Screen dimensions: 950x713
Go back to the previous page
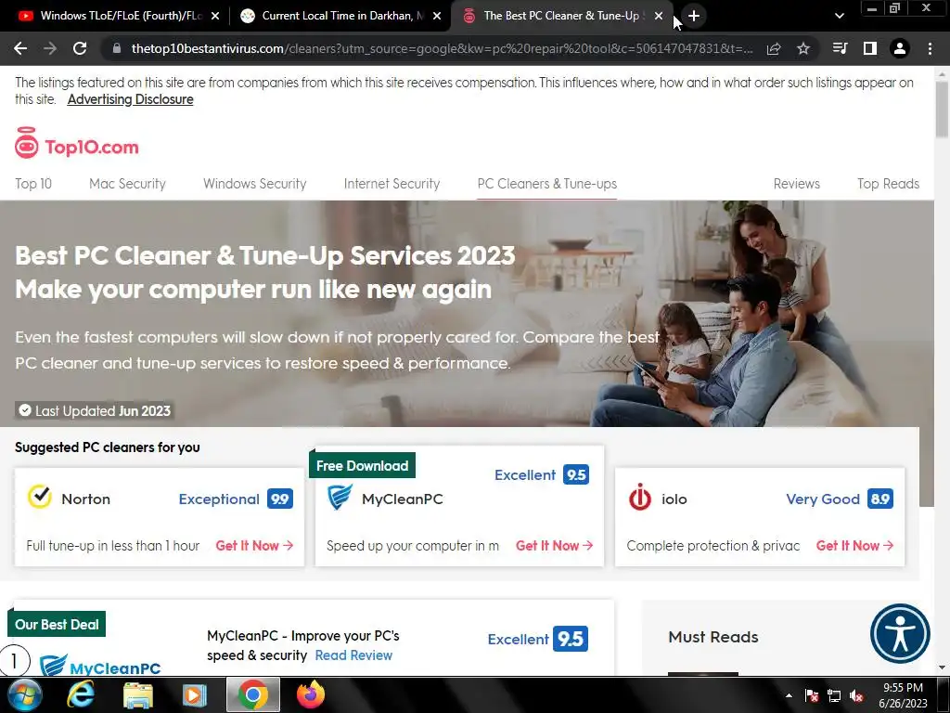(20, 48)
